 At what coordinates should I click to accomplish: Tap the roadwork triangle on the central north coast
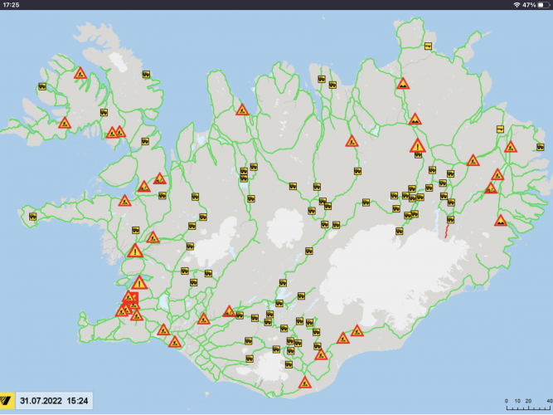pyautogui.click(x=242, y=110)
